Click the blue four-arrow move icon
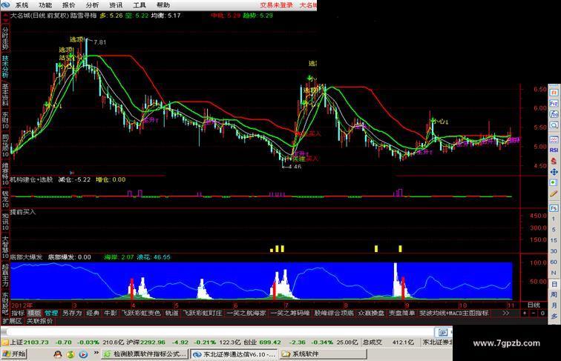 click(554, 172)
